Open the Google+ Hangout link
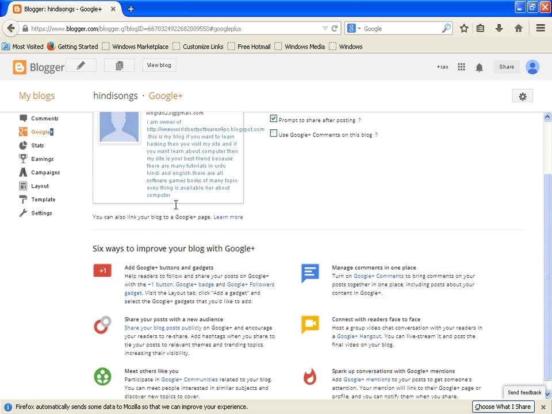 pos(359,336)
